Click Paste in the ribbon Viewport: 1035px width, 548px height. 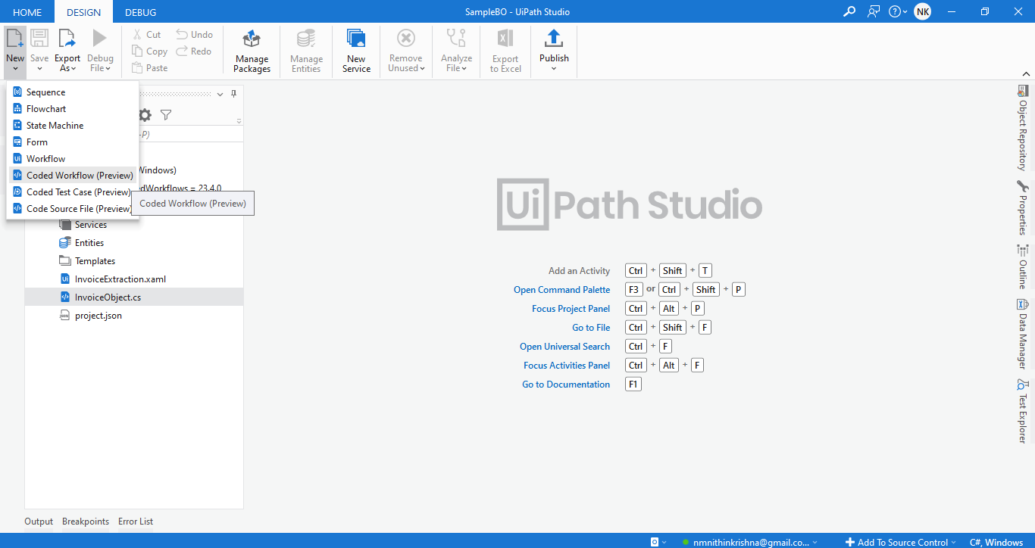(x=149, y=67)
